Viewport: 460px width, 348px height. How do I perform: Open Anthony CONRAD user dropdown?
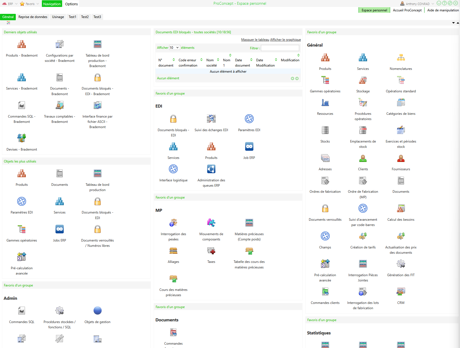click(x=417, y=4)
